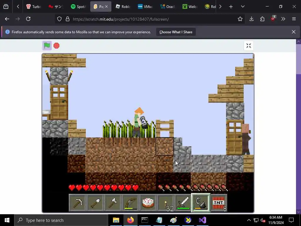Viewport: 301px width, 226px height.
Task: Click the muted volume icon in tray
Action: coord(263,220)
